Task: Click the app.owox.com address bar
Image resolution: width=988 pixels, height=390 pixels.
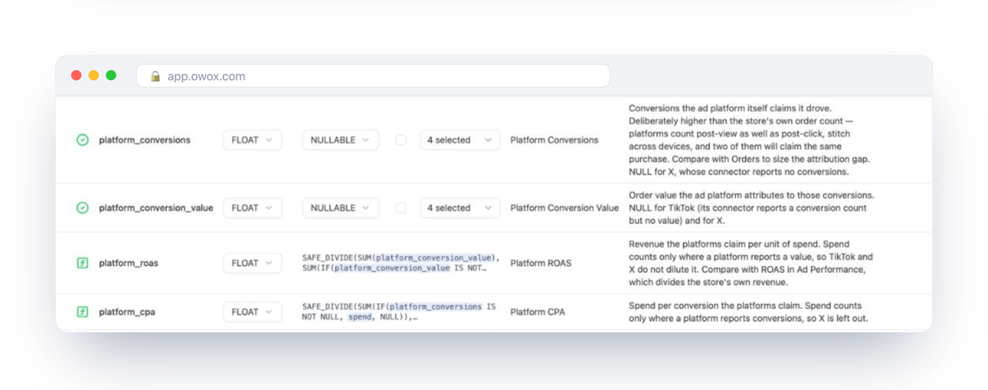Action: pos(373,76)
